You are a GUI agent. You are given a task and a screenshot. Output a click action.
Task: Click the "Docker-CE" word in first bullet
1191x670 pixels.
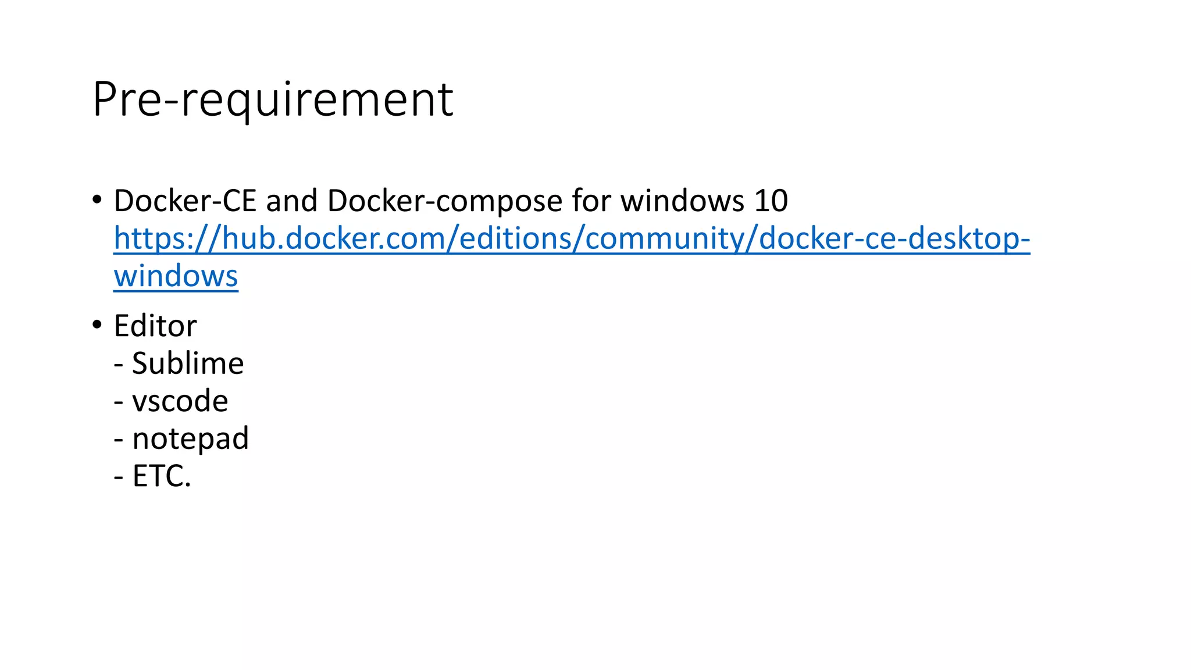185,201
